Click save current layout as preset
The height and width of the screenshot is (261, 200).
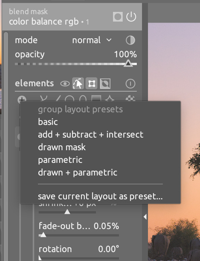(x=100, y=196)
